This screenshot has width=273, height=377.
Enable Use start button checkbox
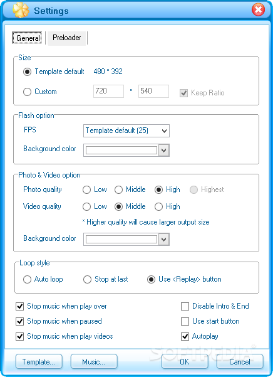tap(185, 321)
